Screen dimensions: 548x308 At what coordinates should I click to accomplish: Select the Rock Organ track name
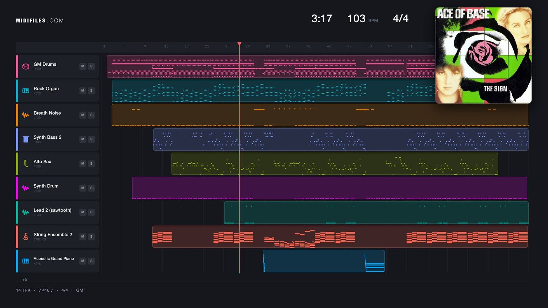coord(46,89)
